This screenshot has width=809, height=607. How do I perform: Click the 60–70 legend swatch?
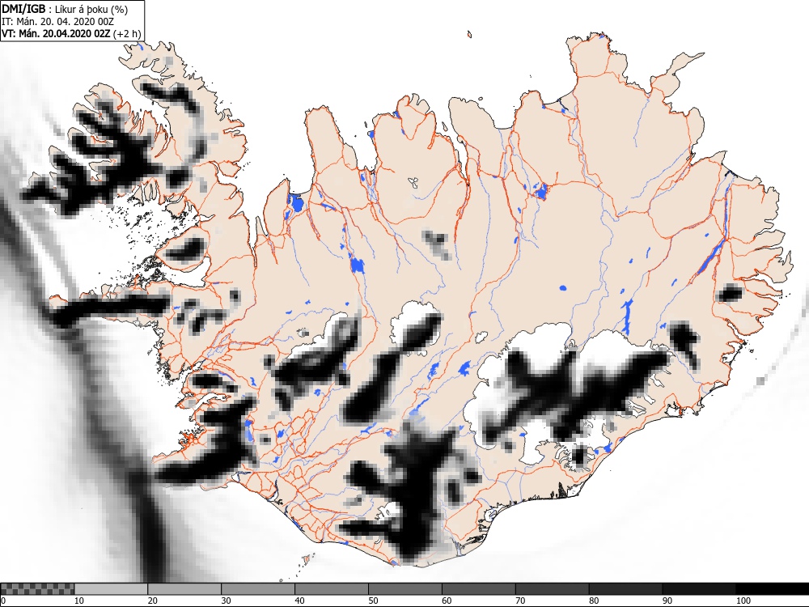478,589
